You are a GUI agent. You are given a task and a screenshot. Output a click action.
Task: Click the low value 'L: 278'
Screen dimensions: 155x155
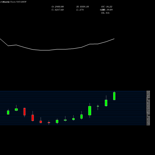[x=80, y=10]
